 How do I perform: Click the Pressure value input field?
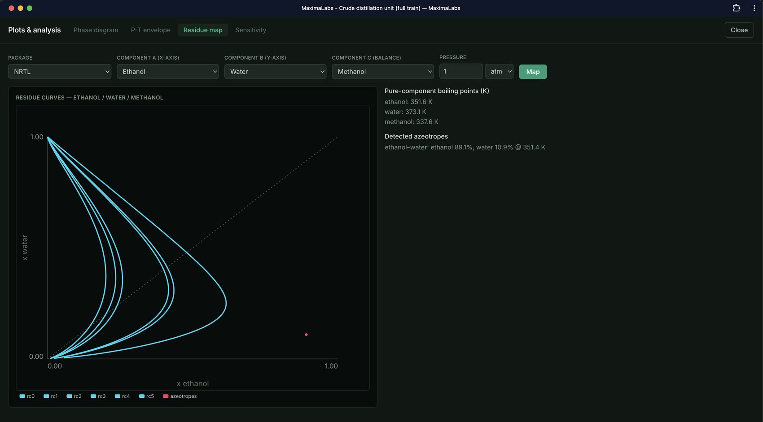tap(461, 72)
